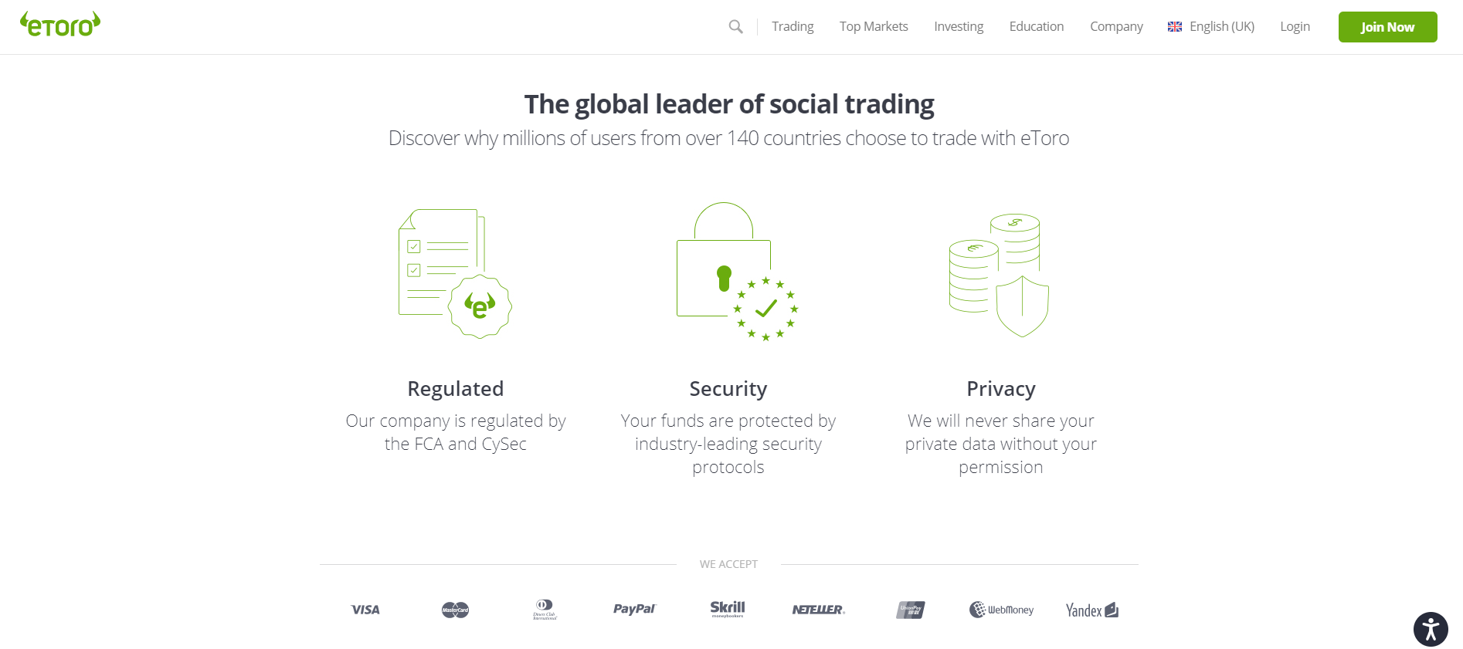Viewport: 1463px width, 649px height.
Task: Click the Security padlock illustration
Action: (736, 272)
